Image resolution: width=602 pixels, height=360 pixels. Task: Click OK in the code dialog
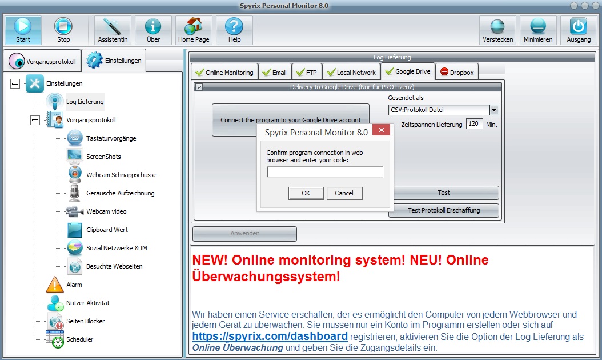coord(306,193)
